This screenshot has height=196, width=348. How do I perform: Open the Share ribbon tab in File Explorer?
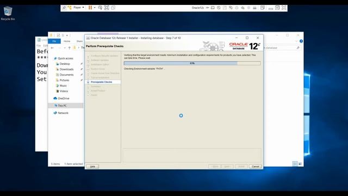tap(79, 41)
